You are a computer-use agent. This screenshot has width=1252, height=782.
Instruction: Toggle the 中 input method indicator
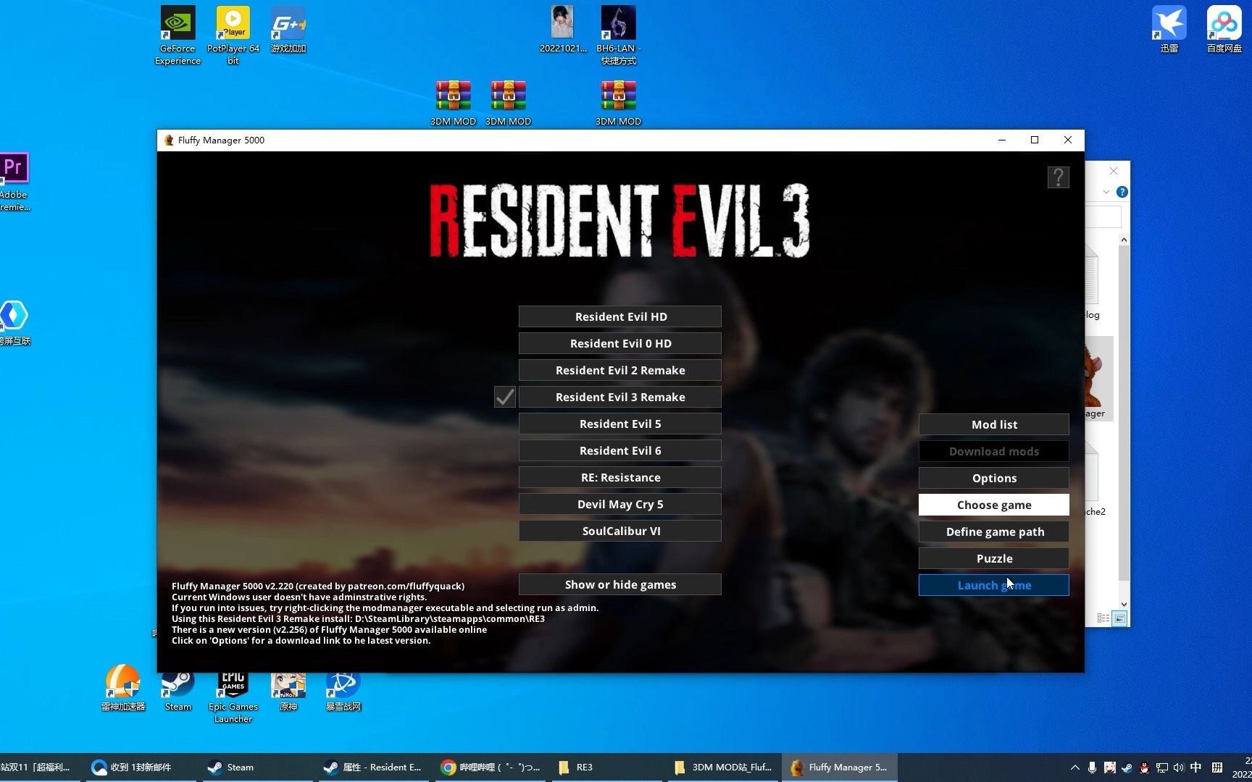[x=1196, y=768]
